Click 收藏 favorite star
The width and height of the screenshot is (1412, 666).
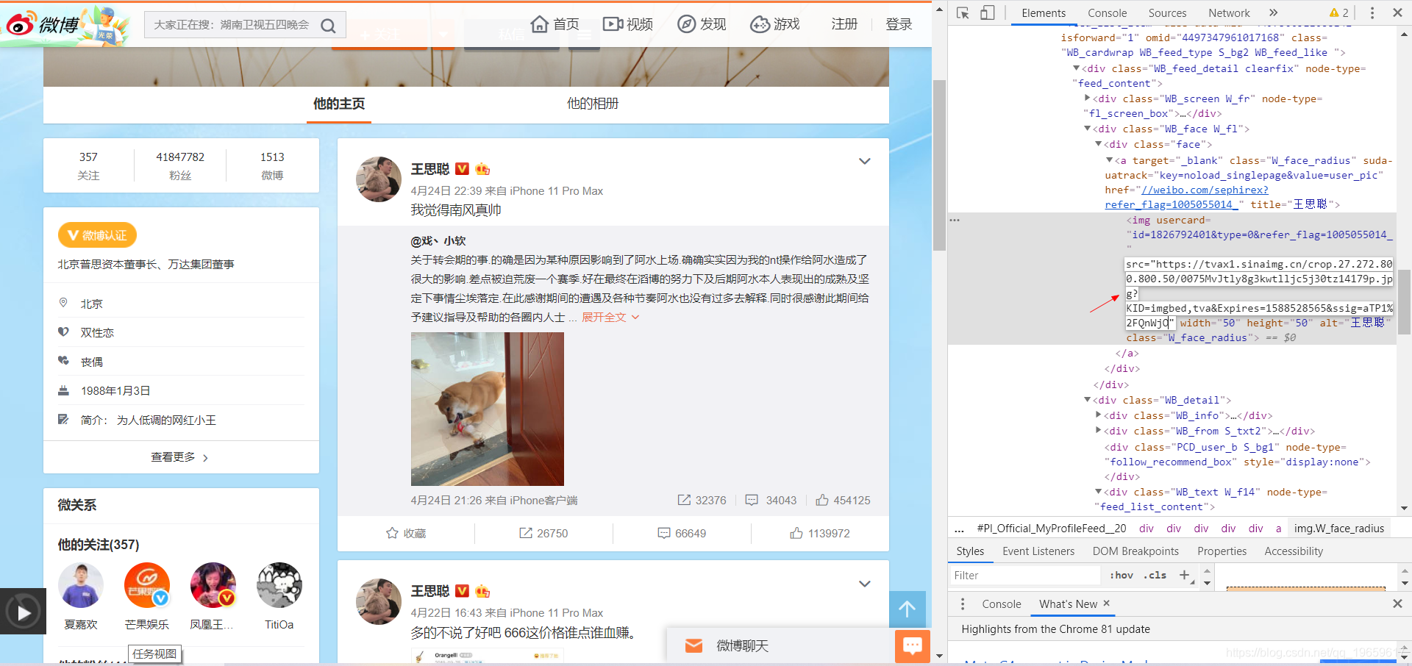(x=406, y=533)
